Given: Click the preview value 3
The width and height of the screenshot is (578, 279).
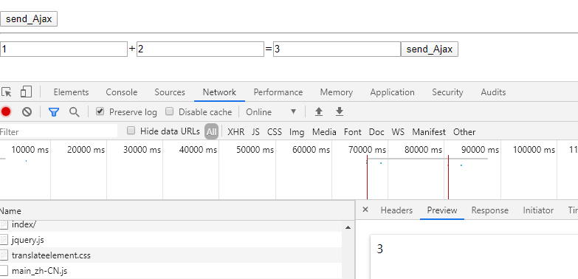Looking at the screenshot, I should point(380,249).
